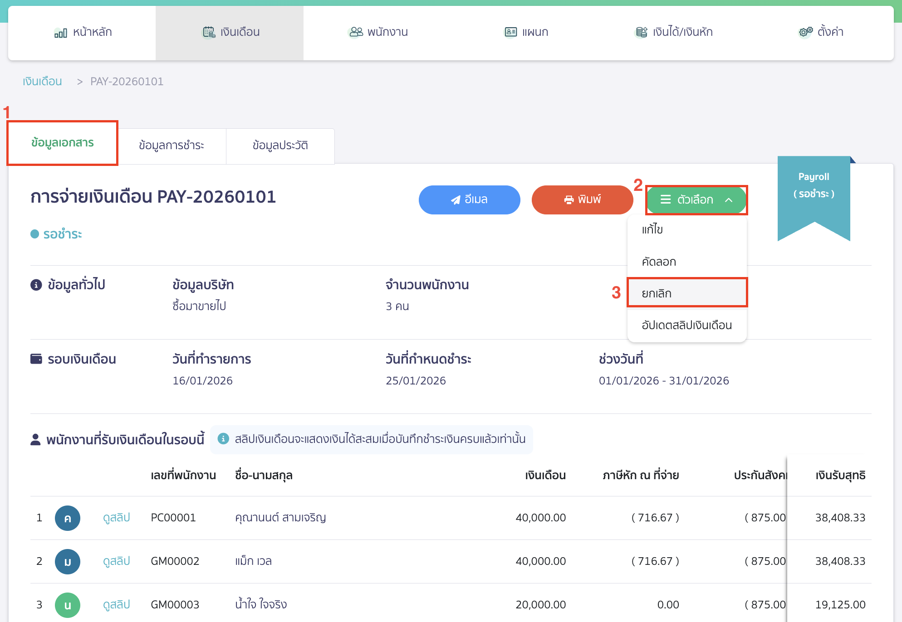Click the department ID card icon

click(x=510, y=32)
